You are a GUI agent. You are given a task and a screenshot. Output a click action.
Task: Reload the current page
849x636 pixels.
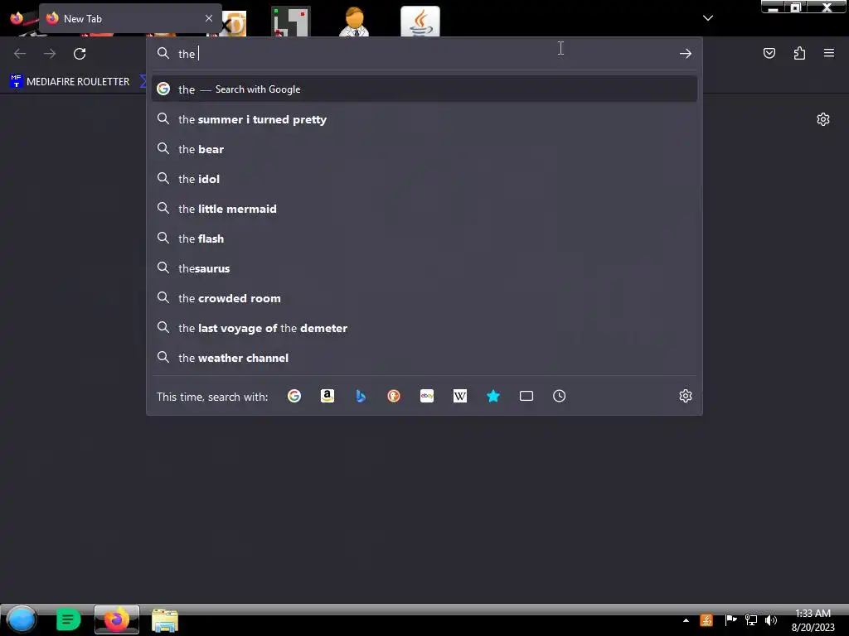80,54
